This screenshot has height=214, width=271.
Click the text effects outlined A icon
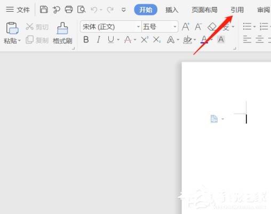pos(171,40)
